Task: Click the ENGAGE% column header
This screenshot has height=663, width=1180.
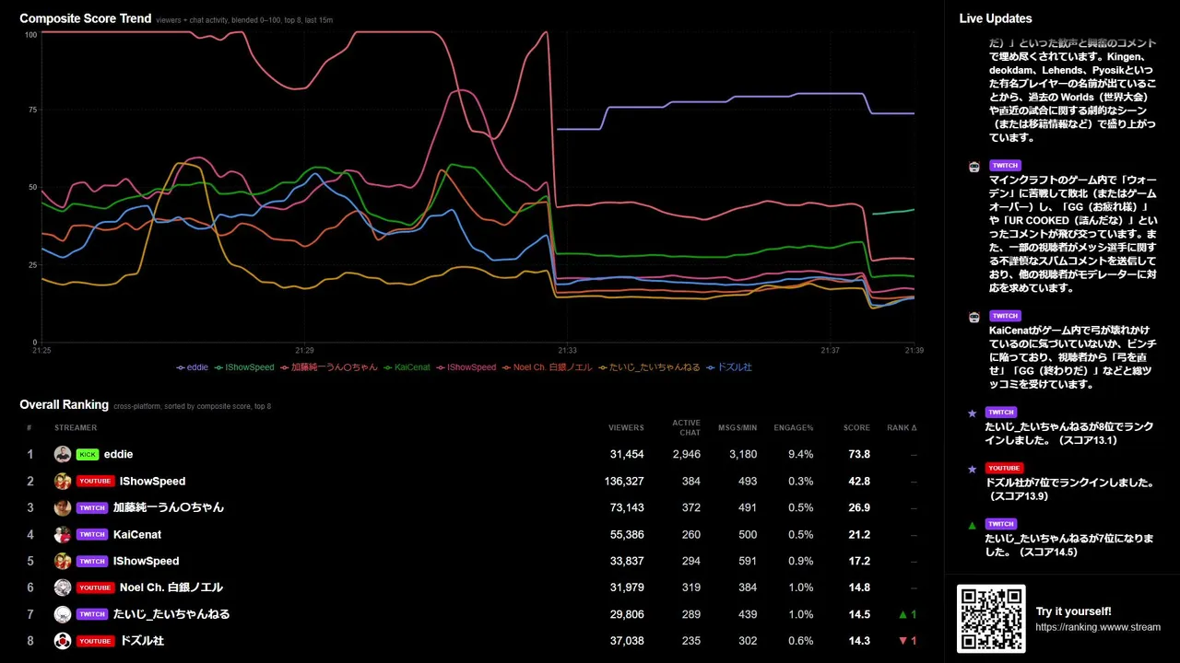Action: [x=794, y=428]
